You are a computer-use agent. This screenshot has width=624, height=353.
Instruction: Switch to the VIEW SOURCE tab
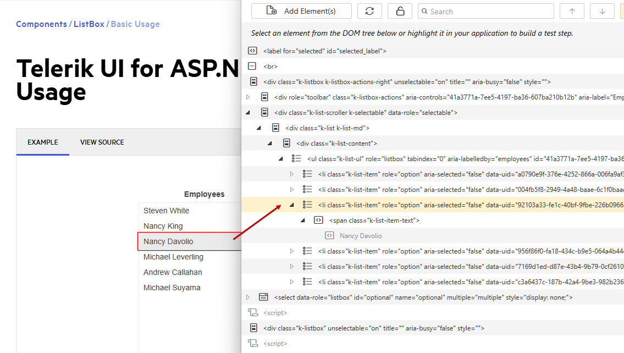[x=102, y=142]
